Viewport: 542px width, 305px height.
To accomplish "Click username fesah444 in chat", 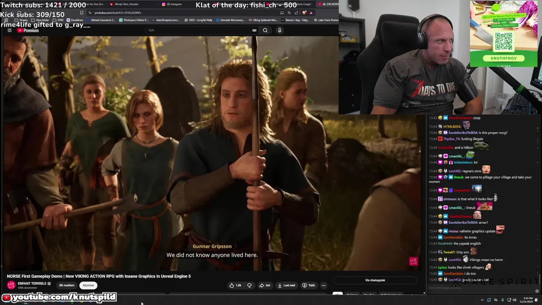I will tap(445, 244).
